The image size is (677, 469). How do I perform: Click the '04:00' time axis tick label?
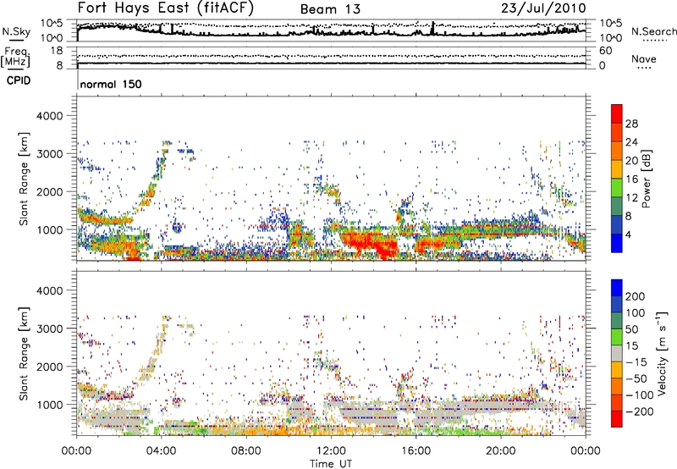[x=162, y=451]
